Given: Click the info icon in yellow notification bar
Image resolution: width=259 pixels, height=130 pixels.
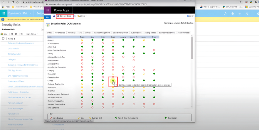Looking at the screenshot, I should [3, 19].
